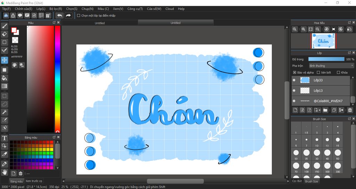Select the Lớp13 layer thumbnail
Viewport: 356px width, 189px height.
305,91
